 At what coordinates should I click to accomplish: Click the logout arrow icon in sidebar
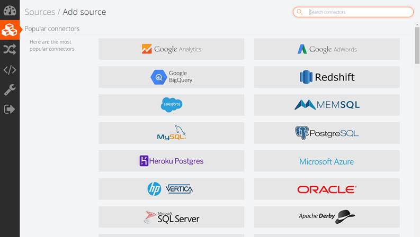point(10,109)
